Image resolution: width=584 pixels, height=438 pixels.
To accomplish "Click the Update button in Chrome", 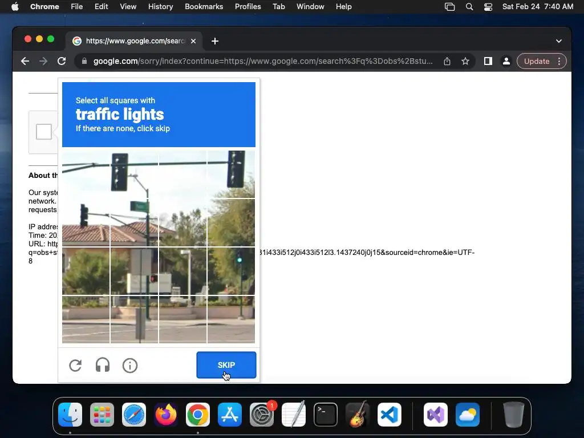I will coord(536,61).
